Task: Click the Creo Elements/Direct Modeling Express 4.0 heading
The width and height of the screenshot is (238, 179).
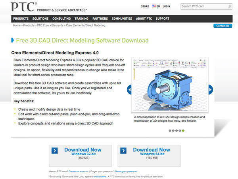Action: [55, 53]
